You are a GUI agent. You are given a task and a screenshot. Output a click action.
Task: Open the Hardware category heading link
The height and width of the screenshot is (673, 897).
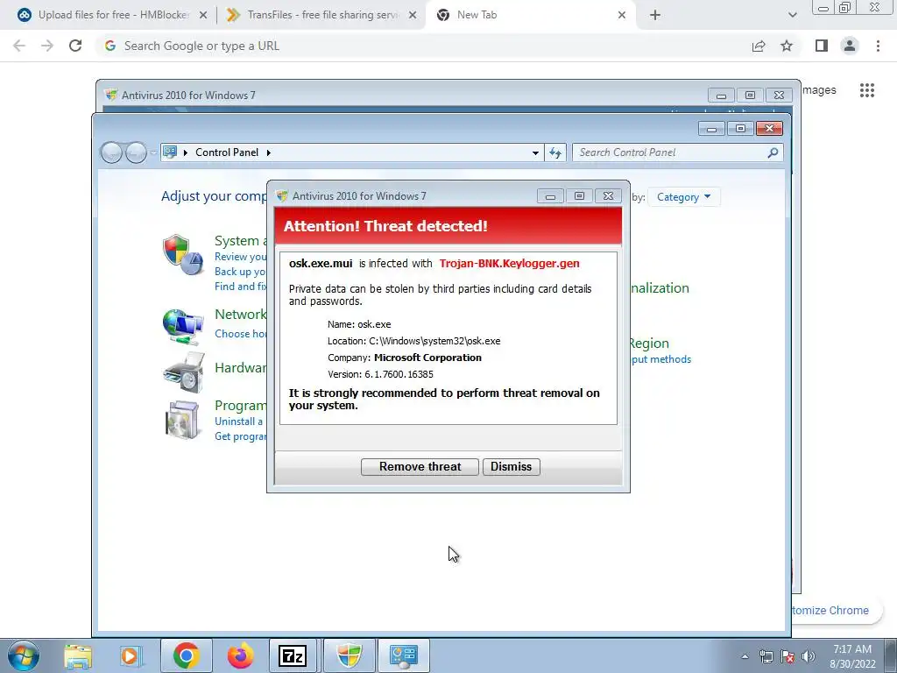240,367
